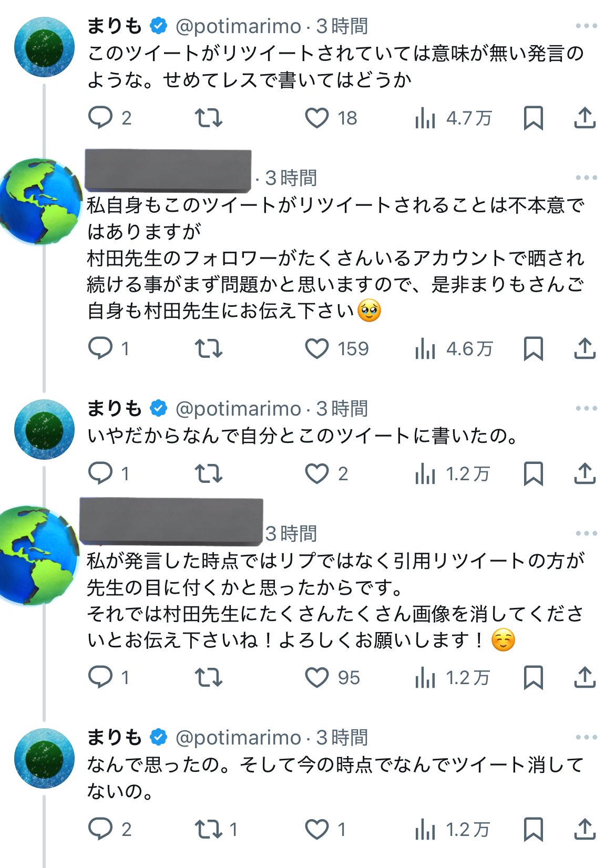Bookmark the first tweet in thread

click(533, 118)
